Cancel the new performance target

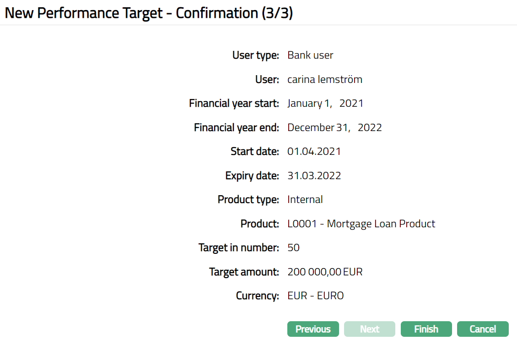click(x=483, y=329)
